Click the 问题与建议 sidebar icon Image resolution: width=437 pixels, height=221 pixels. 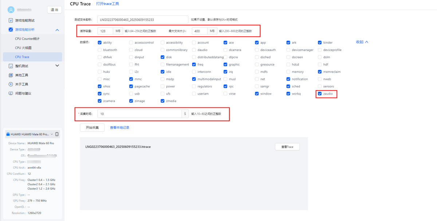point(11,93)
